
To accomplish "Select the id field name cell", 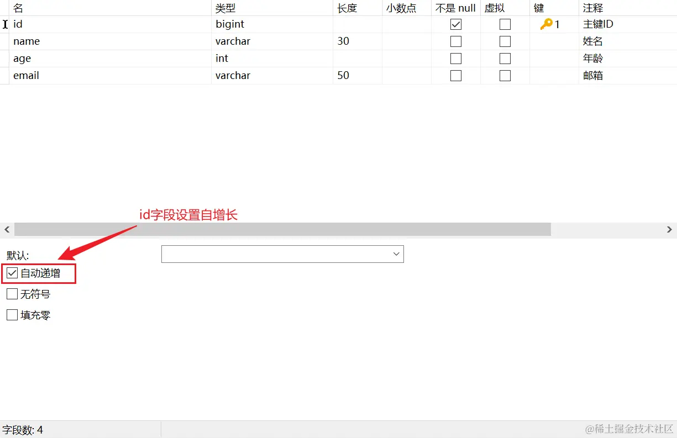I will click(x=111, y=24).
